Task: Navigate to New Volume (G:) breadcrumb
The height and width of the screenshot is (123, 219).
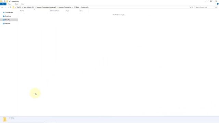Action: [29, 7]
